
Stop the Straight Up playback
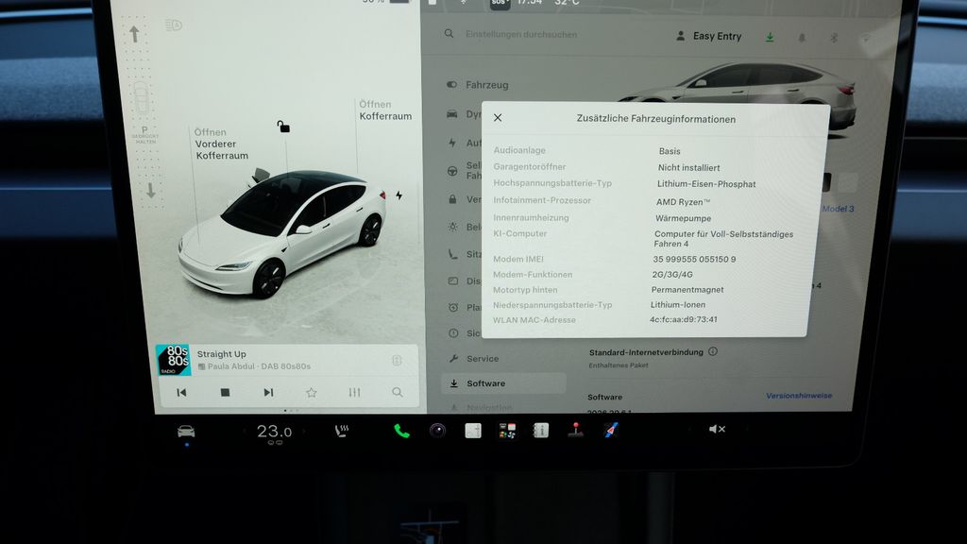[x=225, y=392]
